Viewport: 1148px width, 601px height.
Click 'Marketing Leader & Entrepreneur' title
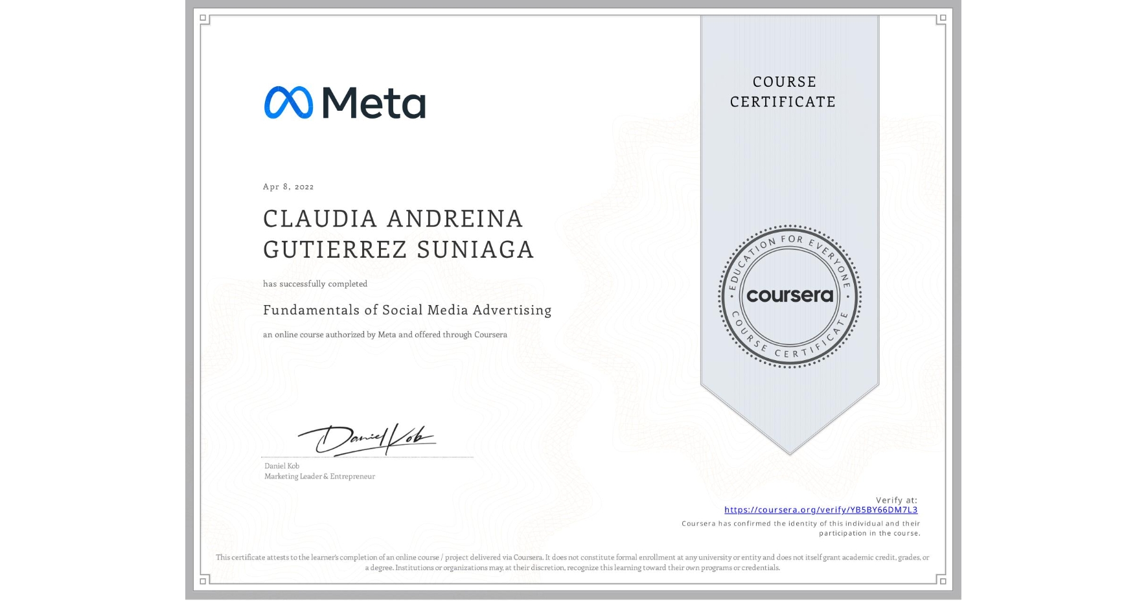[319, 476]
